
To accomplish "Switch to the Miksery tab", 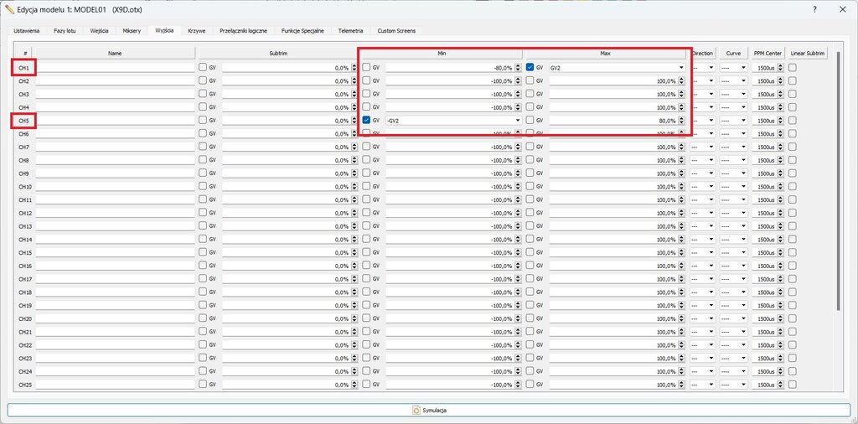I will coord(132,30).
